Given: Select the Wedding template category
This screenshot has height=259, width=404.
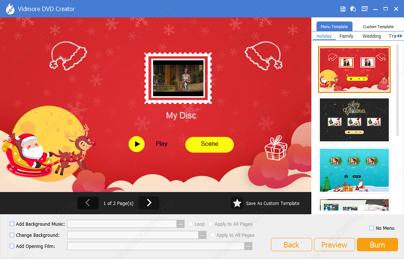Looking at the screenshot, I should (x=371, y=36).
